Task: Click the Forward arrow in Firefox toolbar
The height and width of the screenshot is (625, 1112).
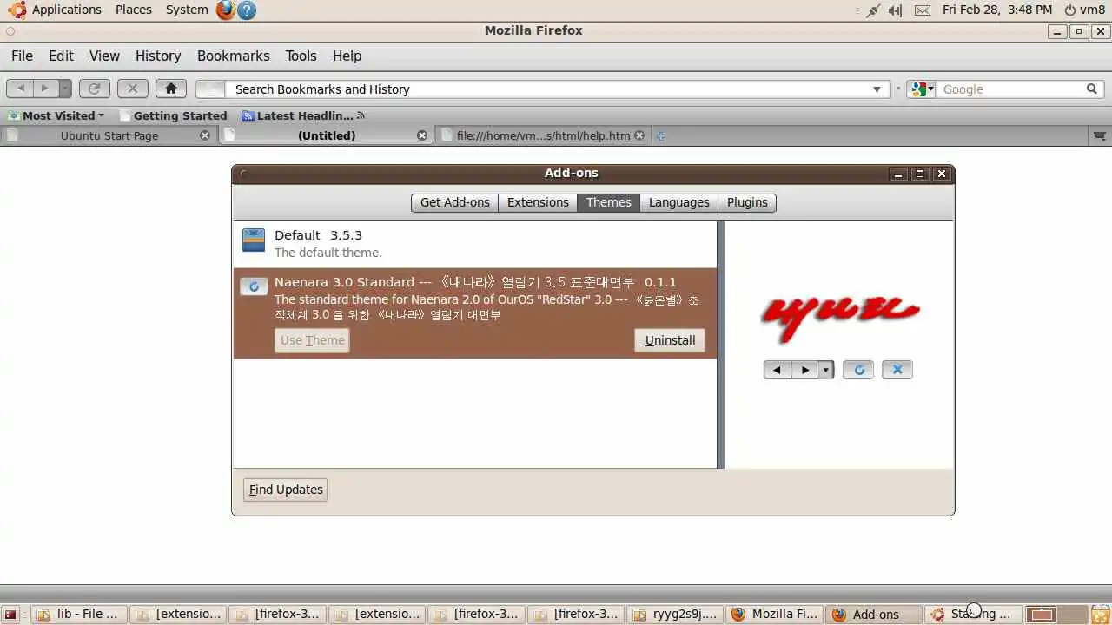Action: click(45, 89)
